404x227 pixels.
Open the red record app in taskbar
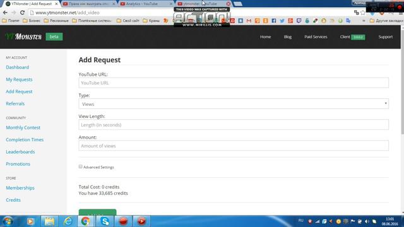123,221
